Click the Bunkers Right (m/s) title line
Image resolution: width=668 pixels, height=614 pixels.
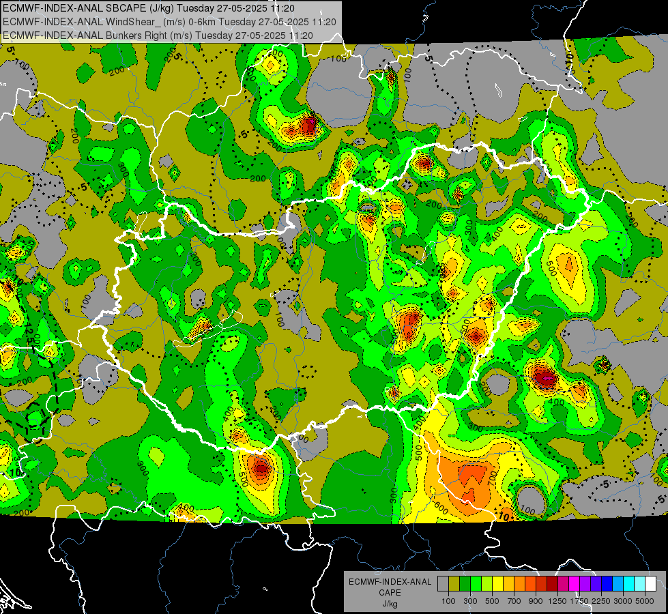[x=158, y=35]
